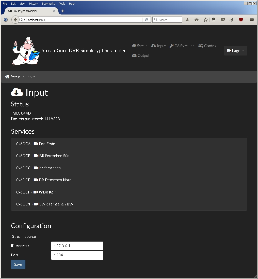The height and width of the screenshot is (279, 258).
Task: Open CA Systems page
Action: click(x=182, y=46)
